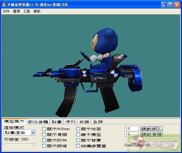Switch to the 部份身體 tab
Image resolution: width=182 pixels, height=153 pixels.
[x=38, y=122]
